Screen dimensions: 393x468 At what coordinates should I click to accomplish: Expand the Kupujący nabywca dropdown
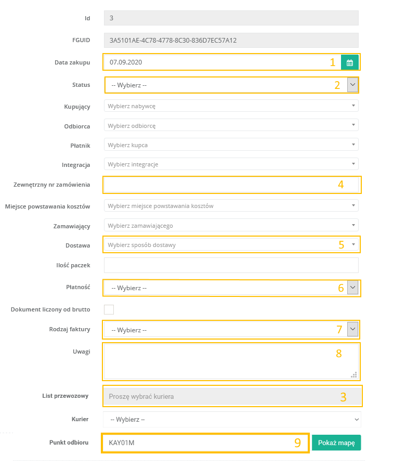pos(231,106)
